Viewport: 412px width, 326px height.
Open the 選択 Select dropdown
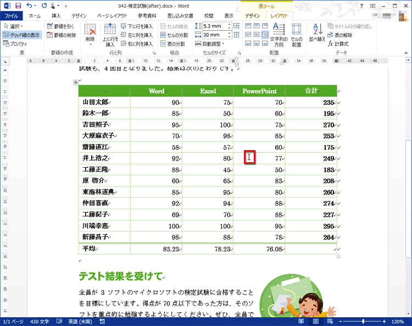[x=14, y=26]
